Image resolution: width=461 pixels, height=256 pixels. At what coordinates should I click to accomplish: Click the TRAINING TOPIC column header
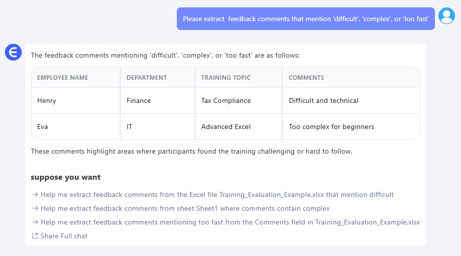226,78
